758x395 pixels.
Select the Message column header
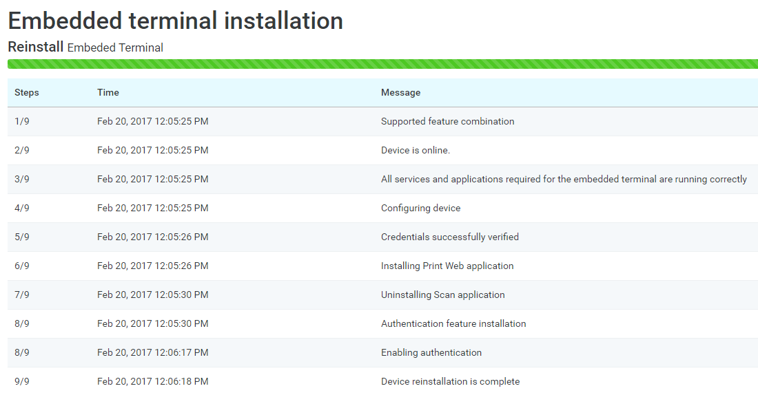coord(400,92)
